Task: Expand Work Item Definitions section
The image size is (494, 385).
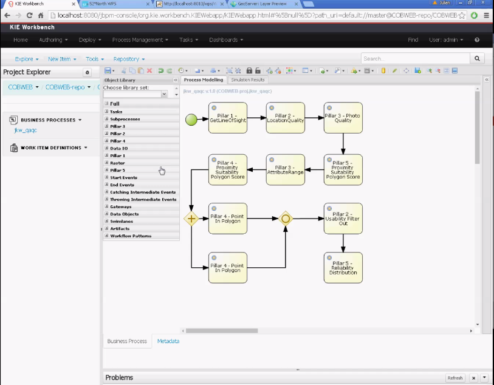Action: click(x=86, y=148)
